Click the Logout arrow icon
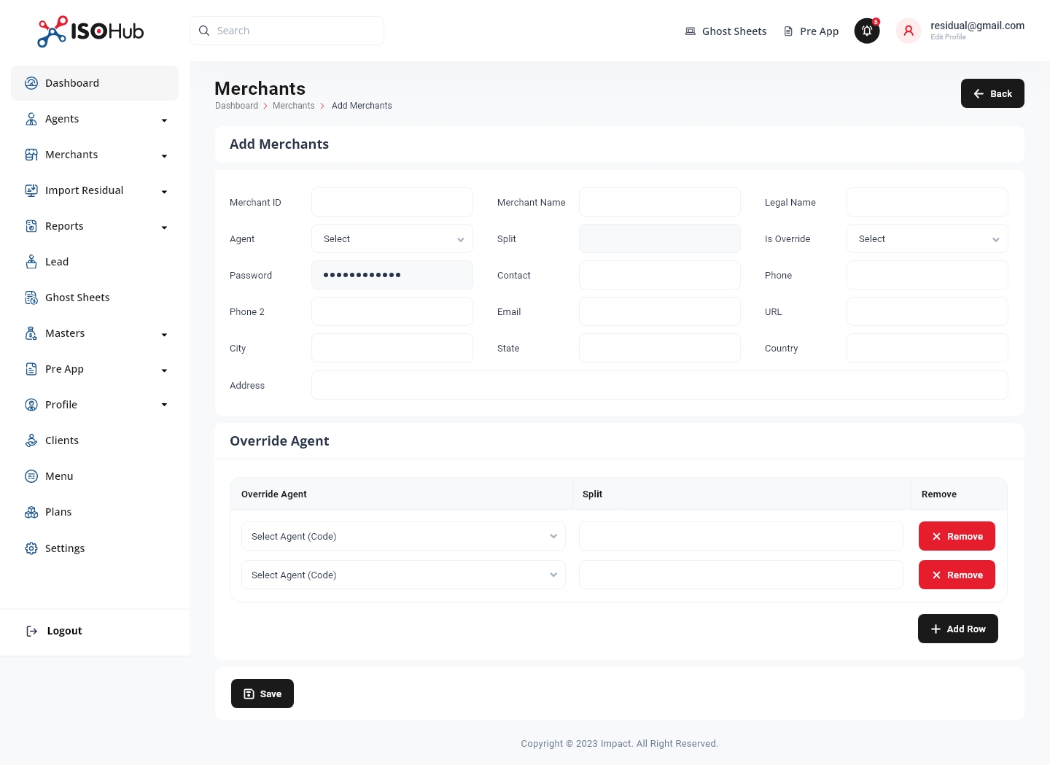This screenshot has height=765, width=1050. pyautogui.click(x=31, y=631)
